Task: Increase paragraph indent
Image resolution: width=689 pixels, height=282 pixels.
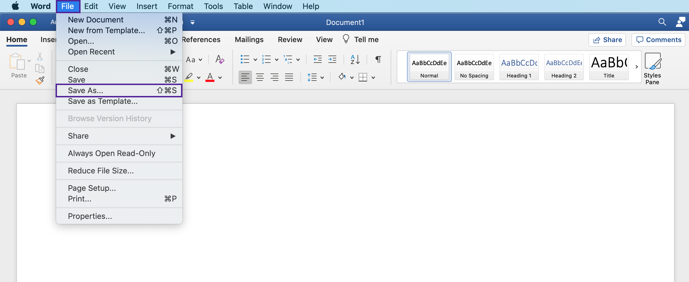Action: pyautogui.click(x=332, y=59)
